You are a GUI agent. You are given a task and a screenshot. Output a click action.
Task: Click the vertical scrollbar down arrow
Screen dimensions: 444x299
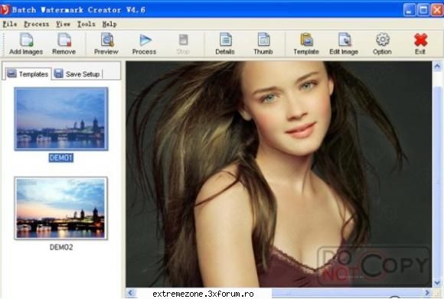(x=437, y=283)
